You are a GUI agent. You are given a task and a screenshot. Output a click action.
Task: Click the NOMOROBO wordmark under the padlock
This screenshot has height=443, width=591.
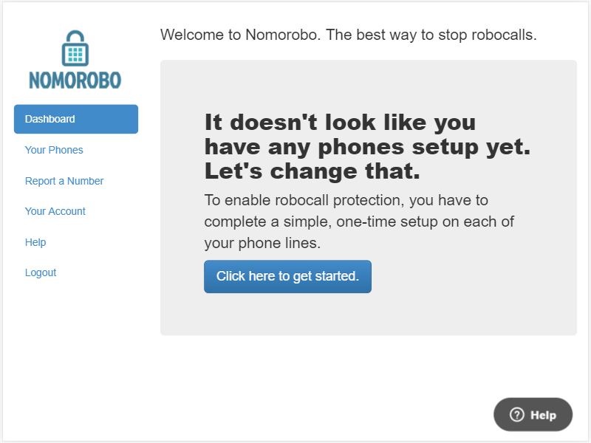pyautogui.click(x=75, y=80)
